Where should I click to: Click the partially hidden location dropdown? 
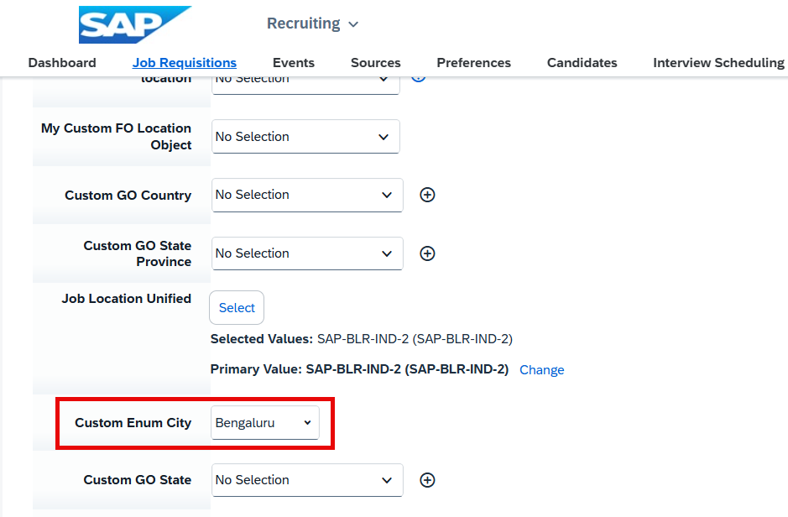(x=305, y=86)
